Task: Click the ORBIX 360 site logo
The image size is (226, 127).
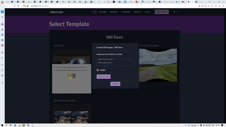Action: (56, 12)
